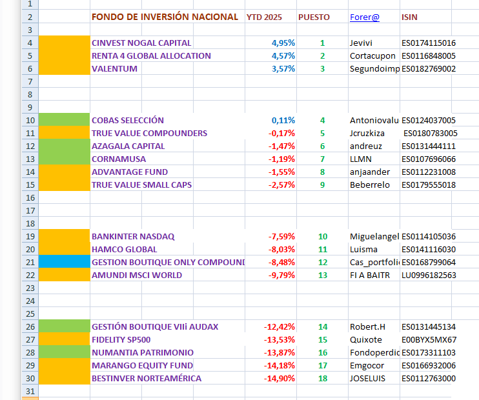Screen dimensions: 479x400
Task: Click the green cell beside COBAS SELECCIÓN
Action: click(x=64, y=120)
